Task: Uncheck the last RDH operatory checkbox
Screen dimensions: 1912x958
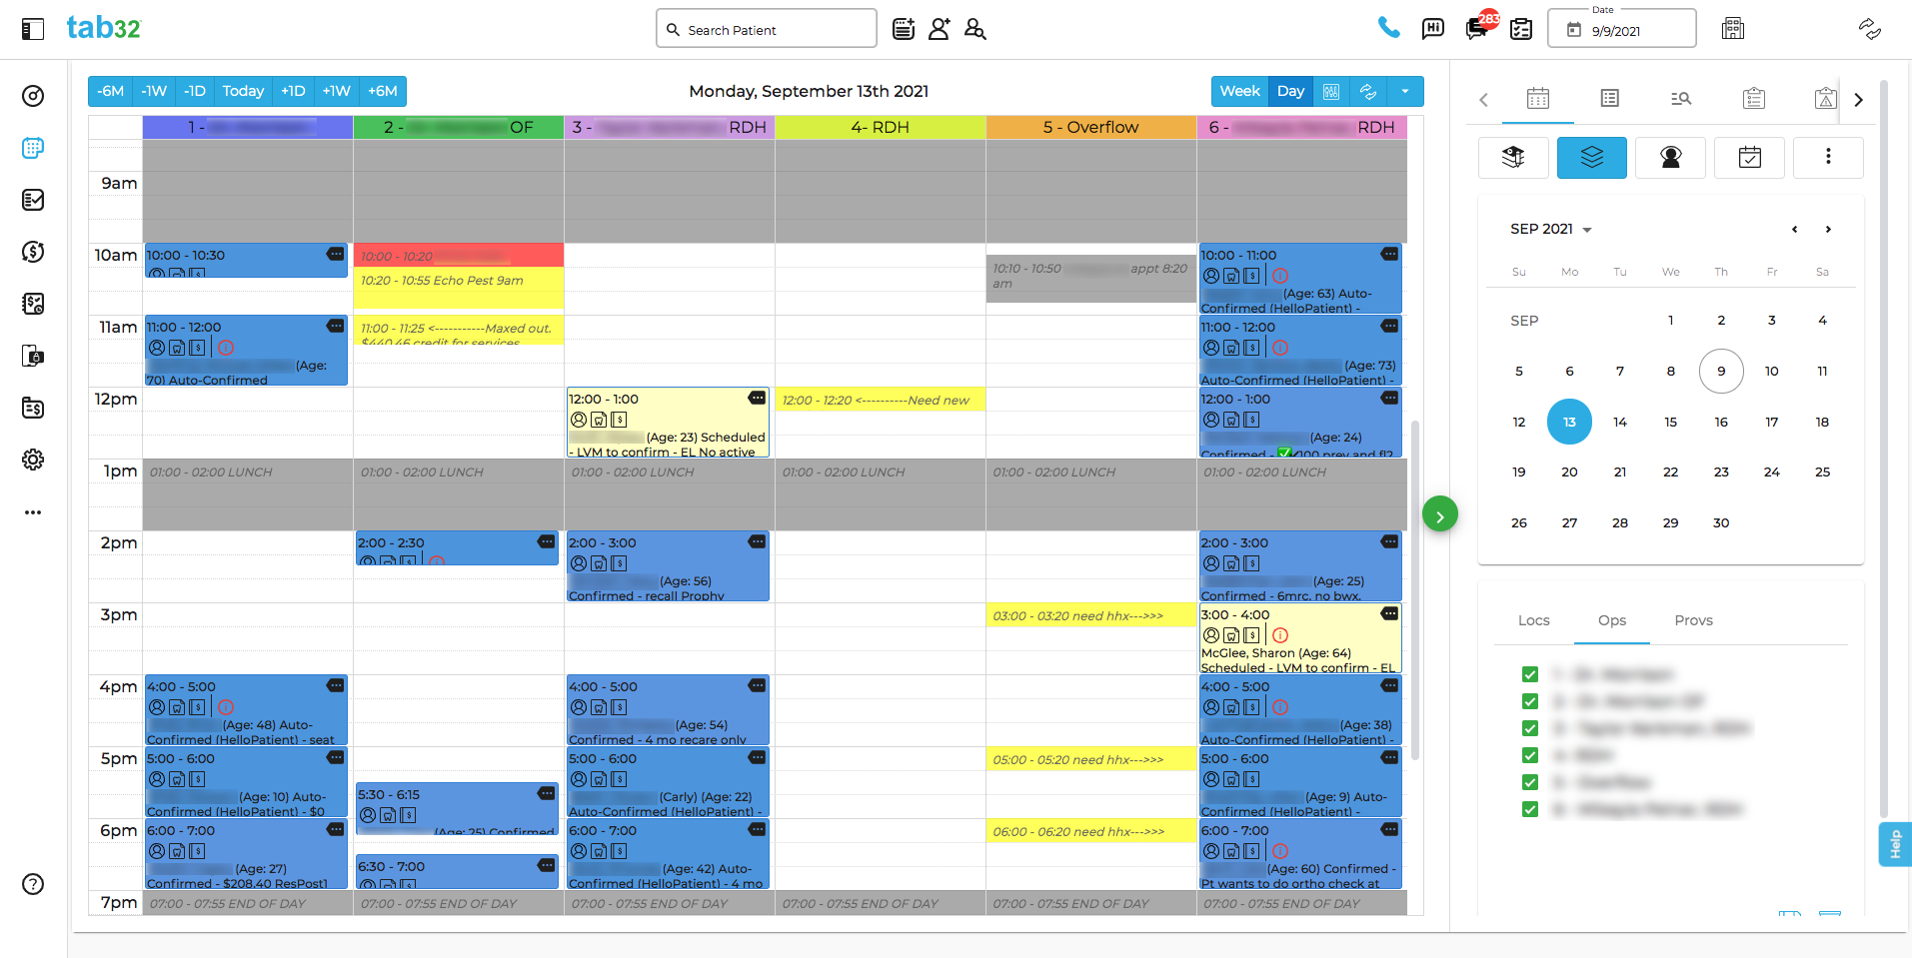Action: 1530,809
